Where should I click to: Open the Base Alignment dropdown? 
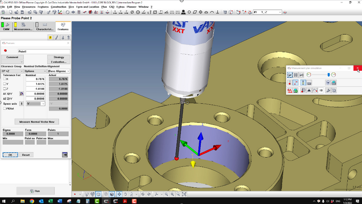pos(59,71)
